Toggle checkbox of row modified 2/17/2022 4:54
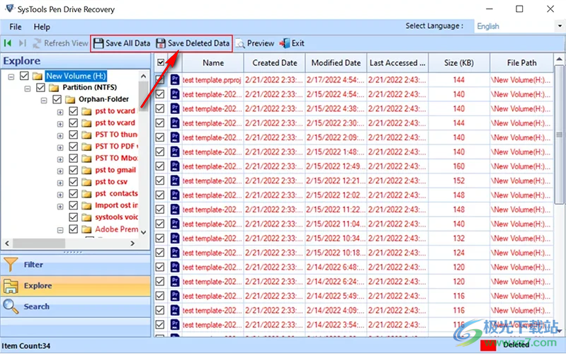The height and width of the screenshot is (354, 566). [160, 80]
